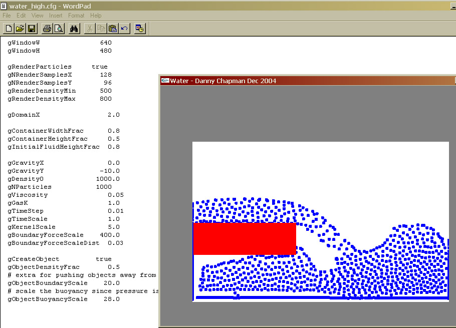
Task: Open the View menu
Action: (x=38, y=16)
